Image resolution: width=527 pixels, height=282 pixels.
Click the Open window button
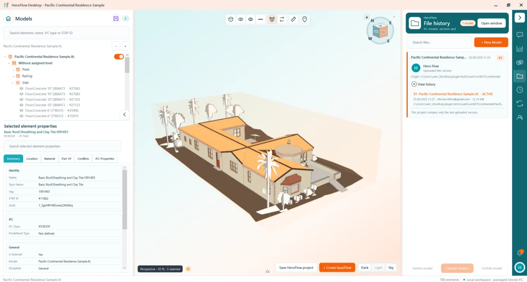pyautogui.click(x=491, y=23)
